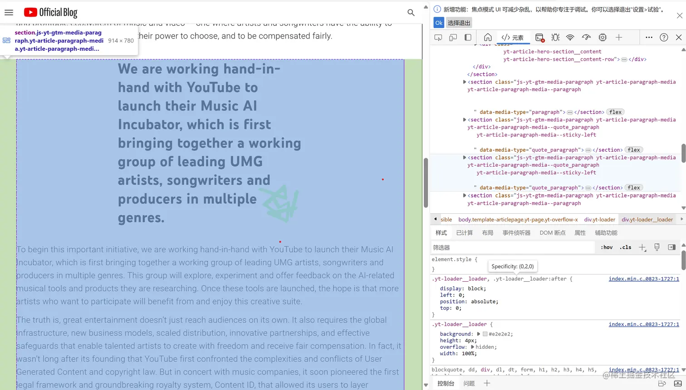
Task: Switch to the 元素 (Elements) tab
Action: click(513, 38)
